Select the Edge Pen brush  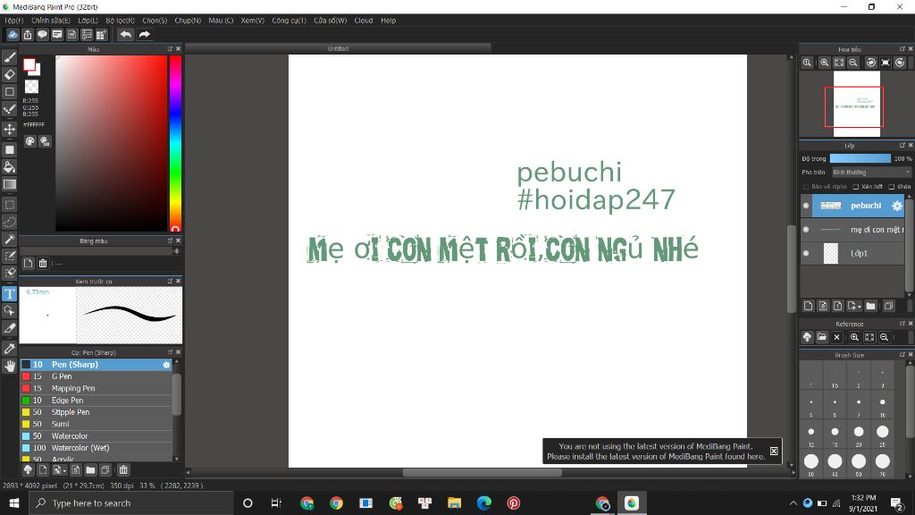coord(97,400)
